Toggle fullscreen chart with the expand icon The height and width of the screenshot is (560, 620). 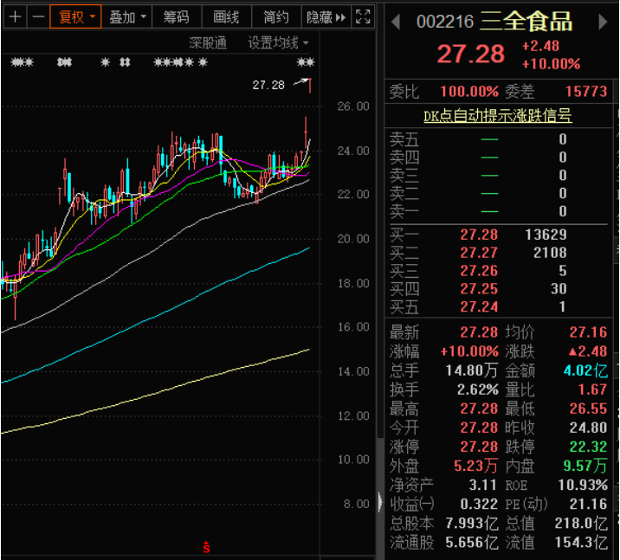pos(364,16)
